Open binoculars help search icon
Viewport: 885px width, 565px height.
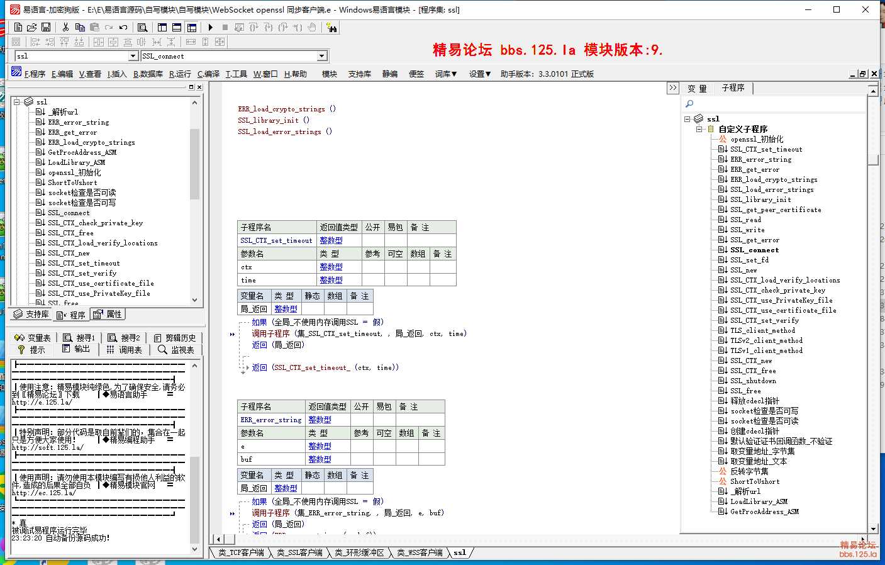pos(332,27)
